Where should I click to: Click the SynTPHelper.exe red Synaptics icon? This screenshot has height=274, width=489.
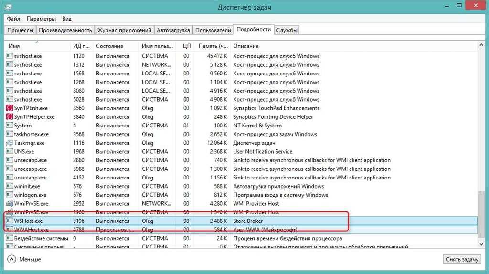click(10, 117)
